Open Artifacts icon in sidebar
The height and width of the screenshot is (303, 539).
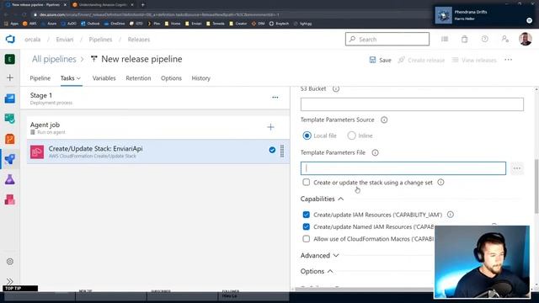[9, 199]
